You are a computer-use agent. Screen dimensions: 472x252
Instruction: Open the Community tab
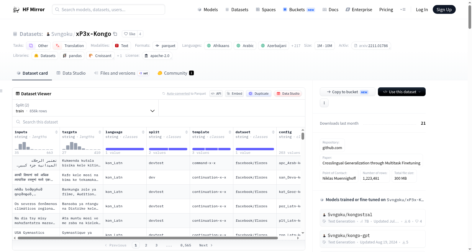[176, 73]
